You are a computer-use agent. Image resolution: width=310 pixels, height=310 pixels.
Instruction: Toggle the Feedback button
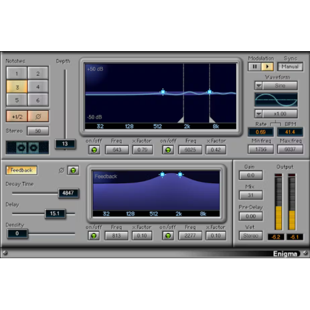coord(21,170)
